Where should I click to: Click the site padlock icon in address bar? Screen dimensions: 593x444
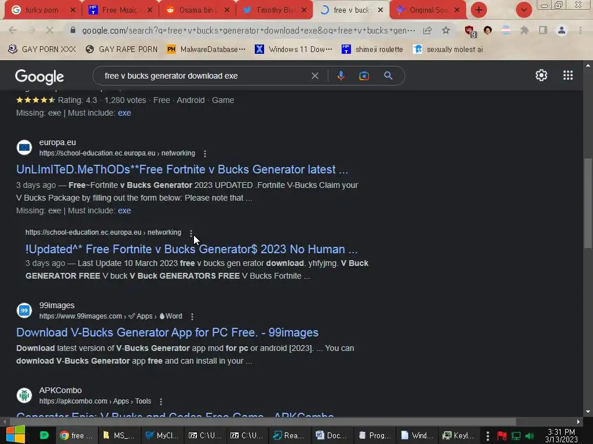[73, 30]
